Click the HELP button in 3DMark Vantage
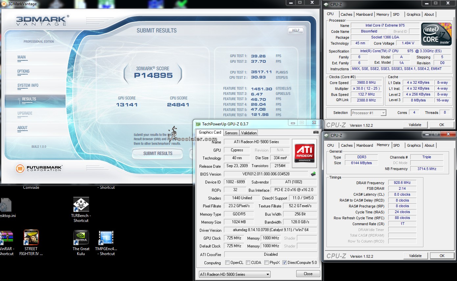This screenshot has width=457, height=281. click(x=296, y=31)
